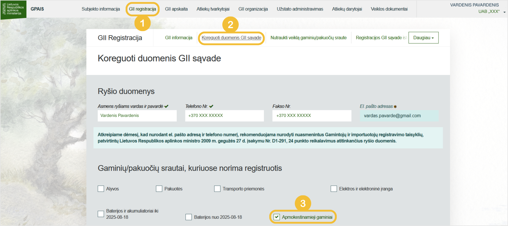
Task: Switch to GII informacija tab
Action: (179, 38)
